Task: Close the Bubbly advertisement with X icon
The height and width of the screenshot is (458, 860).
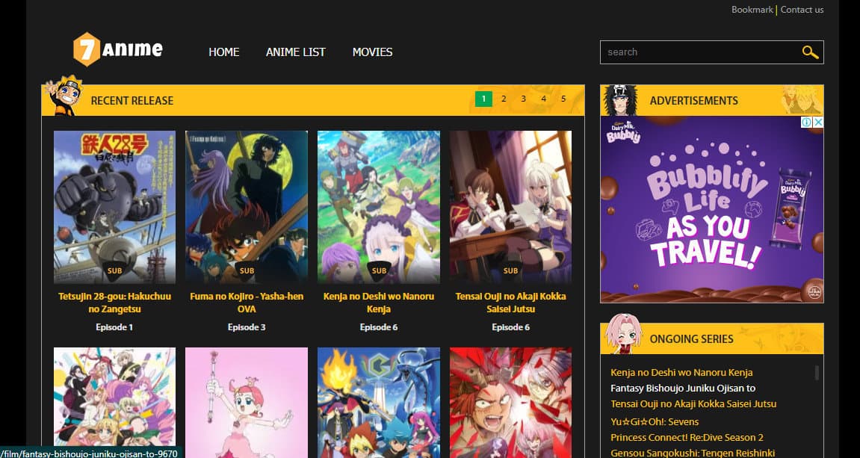Action: [817, 123]
